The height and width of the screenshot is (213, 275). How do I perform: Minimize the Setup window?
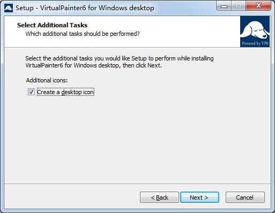[224, 6]
